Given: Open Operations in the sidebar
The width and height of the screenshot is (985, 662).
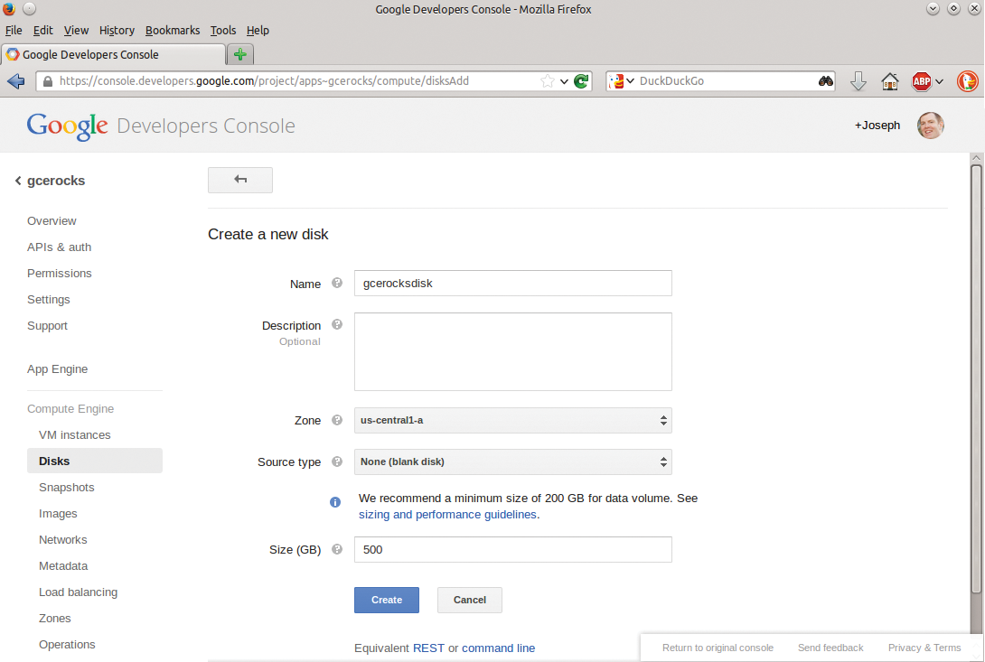Looking at the screenshot, I should pyautogui.click(x=67, y=645).
